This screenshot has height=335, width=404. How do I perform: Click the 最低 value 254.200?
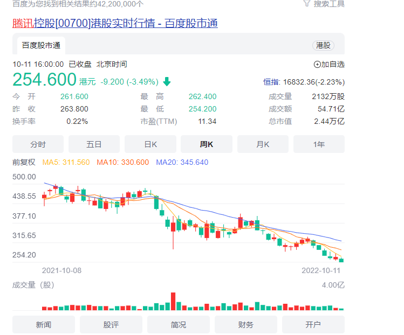point(202,109)
